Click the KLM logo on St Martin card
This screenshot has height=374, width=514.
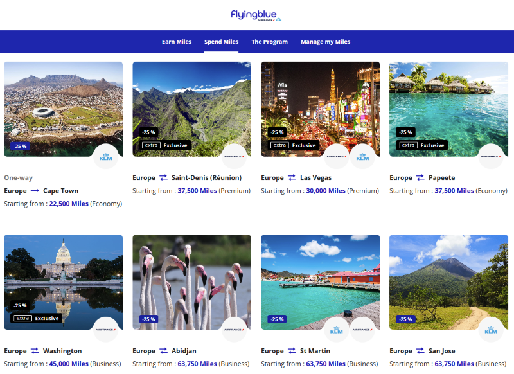point(337,329)
